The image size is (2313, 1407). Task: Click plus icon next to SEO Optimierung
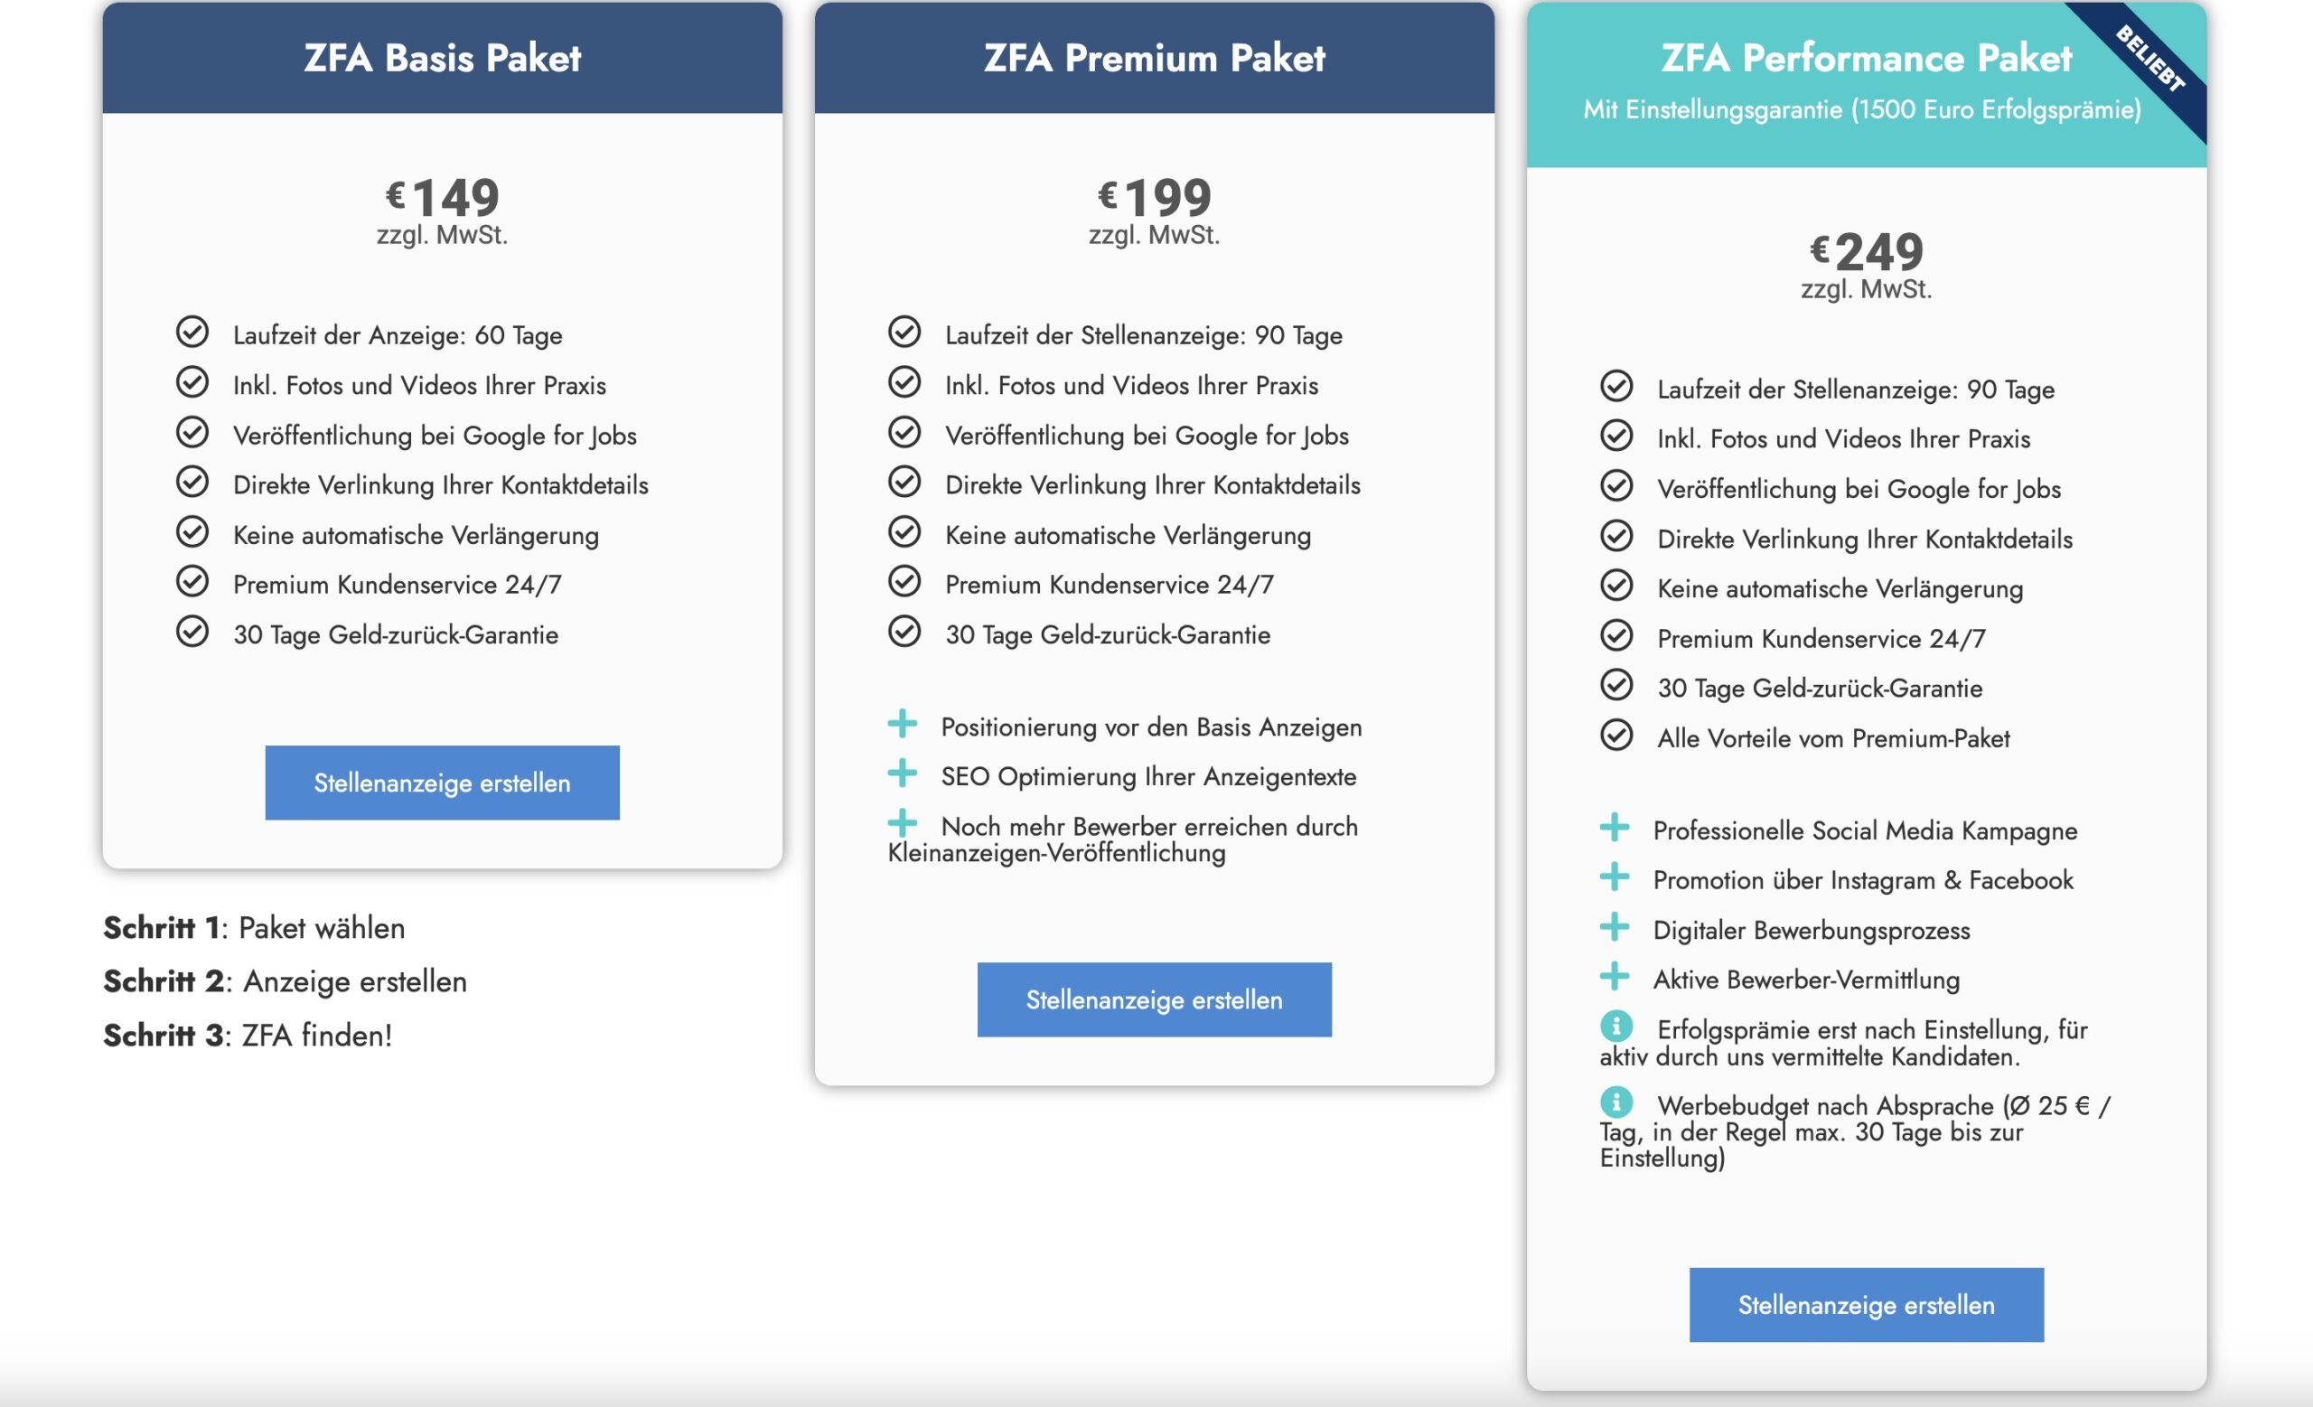coord(902,773)
